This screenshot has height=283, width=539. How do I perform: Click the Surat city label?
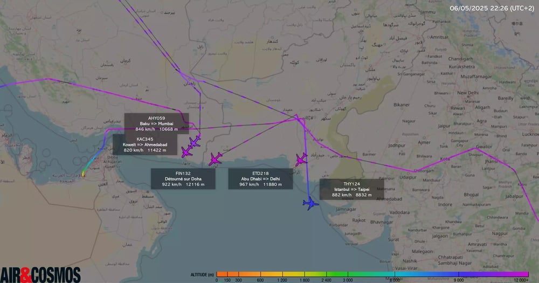click(x=393, y=239)
